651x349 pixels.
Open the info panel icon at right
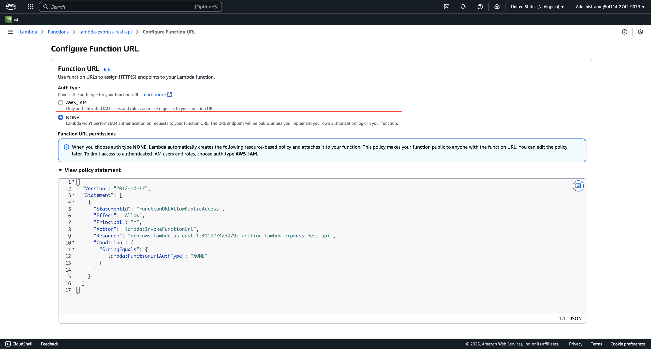pyautogui.click(x=625, y=32)
